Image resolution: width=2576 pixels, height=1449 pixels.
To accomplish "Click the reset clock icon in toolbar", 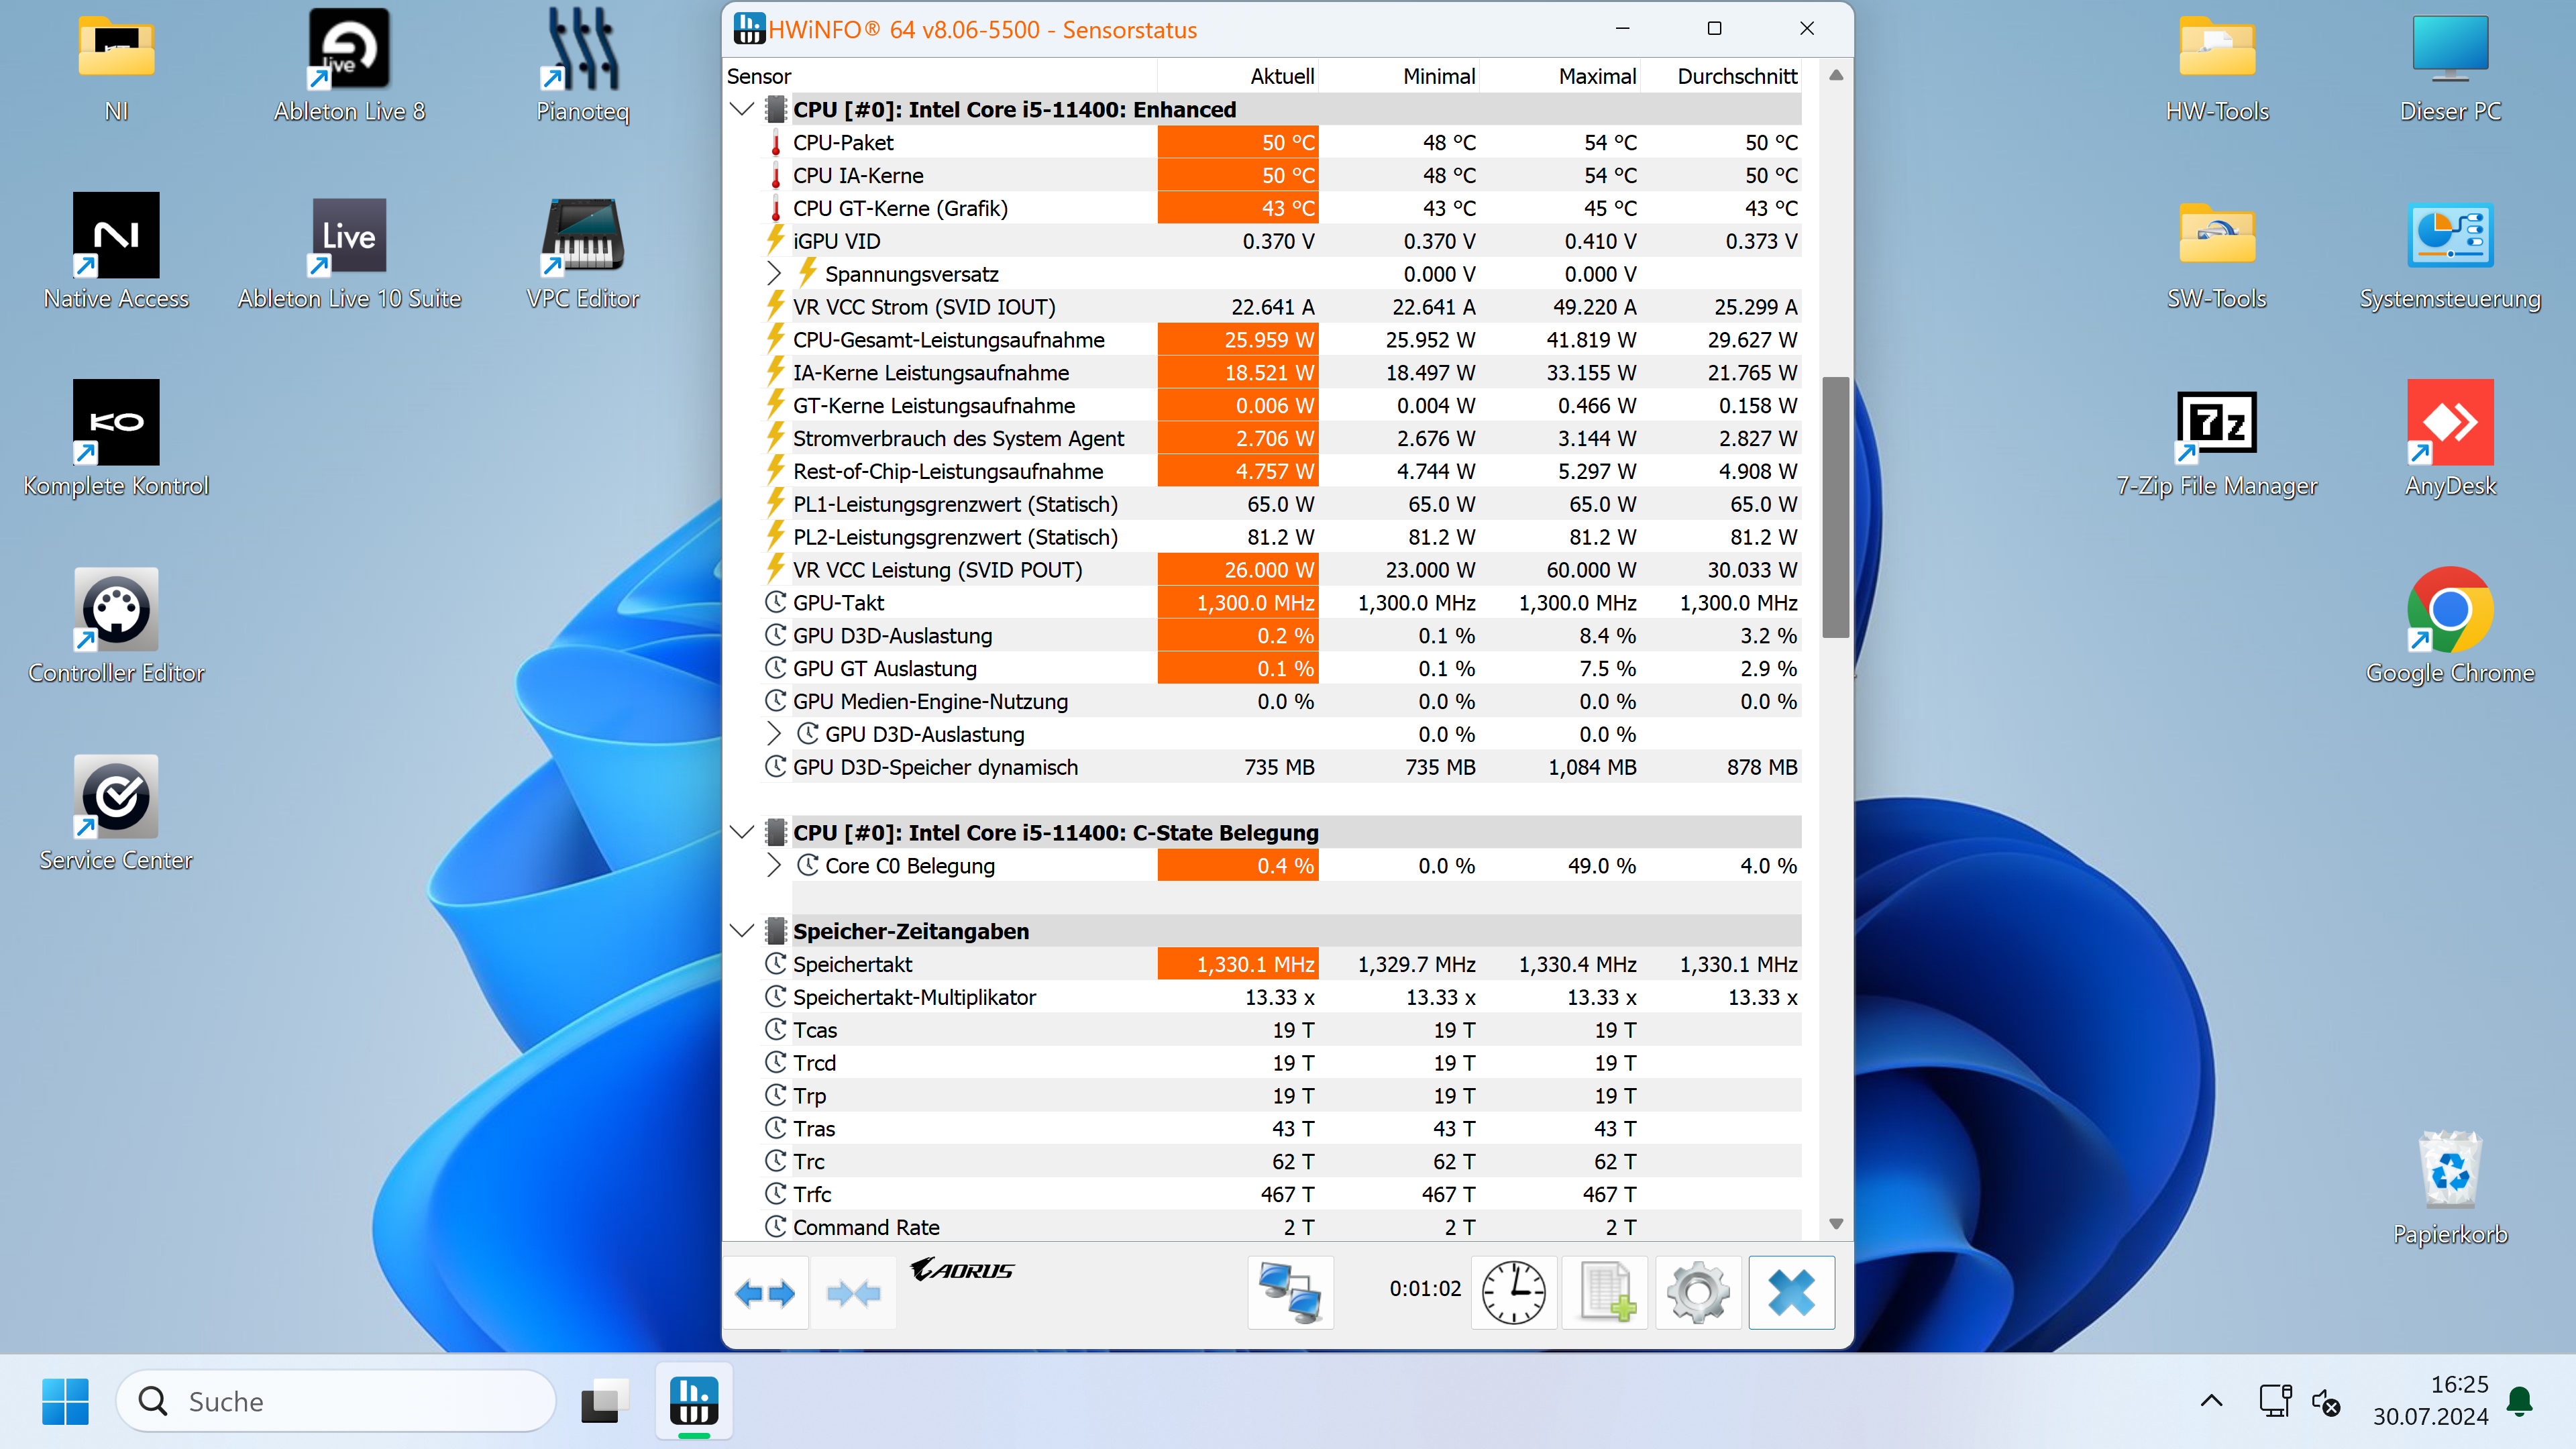I will coord(1513,1292).
